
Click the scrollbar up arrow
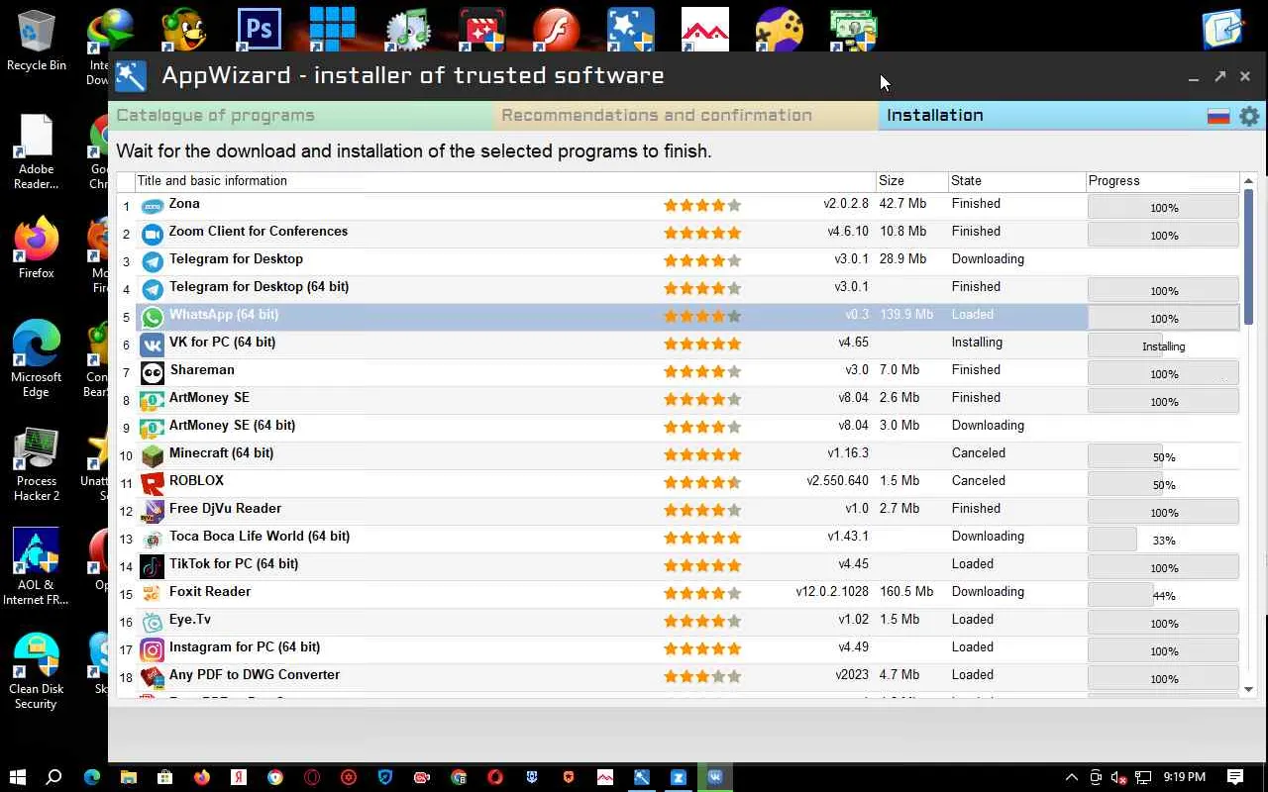click(1248, 181)
